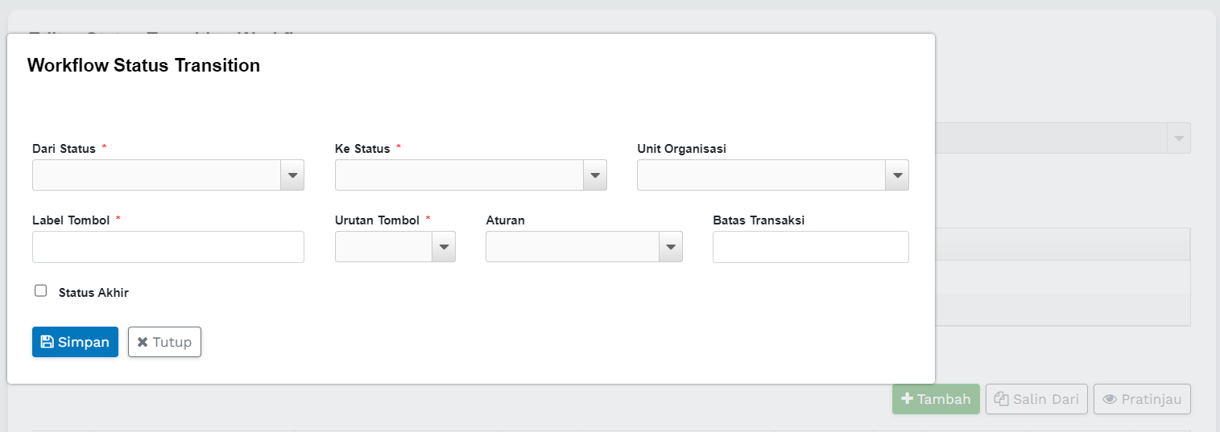This screenshot has width=1220, height=432.
Task: Enable the Status Akhir checkbox
Action: [x=41, y=291]
